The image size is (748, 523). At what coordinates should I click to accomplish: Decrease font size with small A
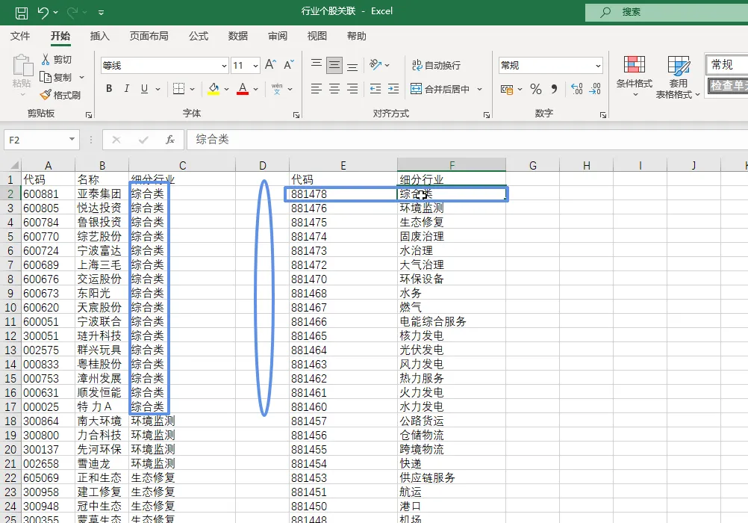click(289, 65)
